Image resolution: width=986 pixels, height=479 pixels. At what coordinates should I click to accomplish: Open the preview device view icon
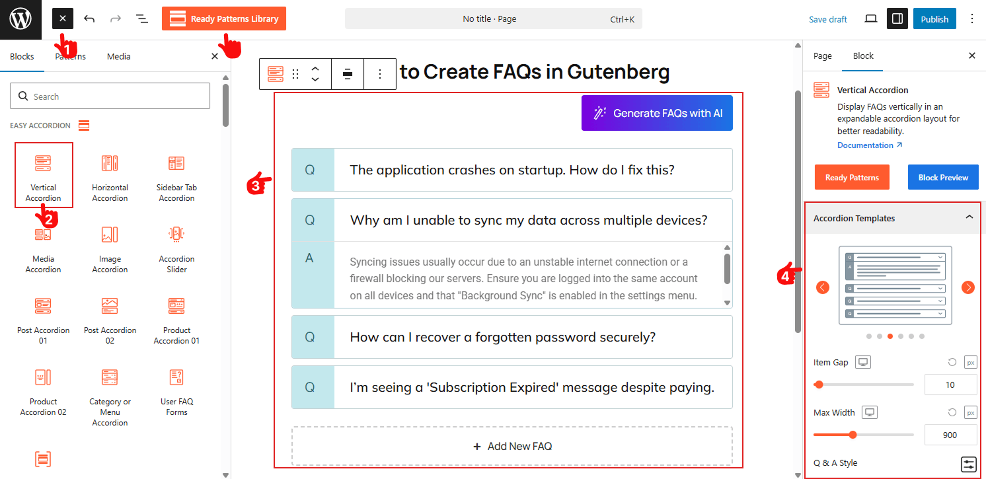[x=871, y=18]
